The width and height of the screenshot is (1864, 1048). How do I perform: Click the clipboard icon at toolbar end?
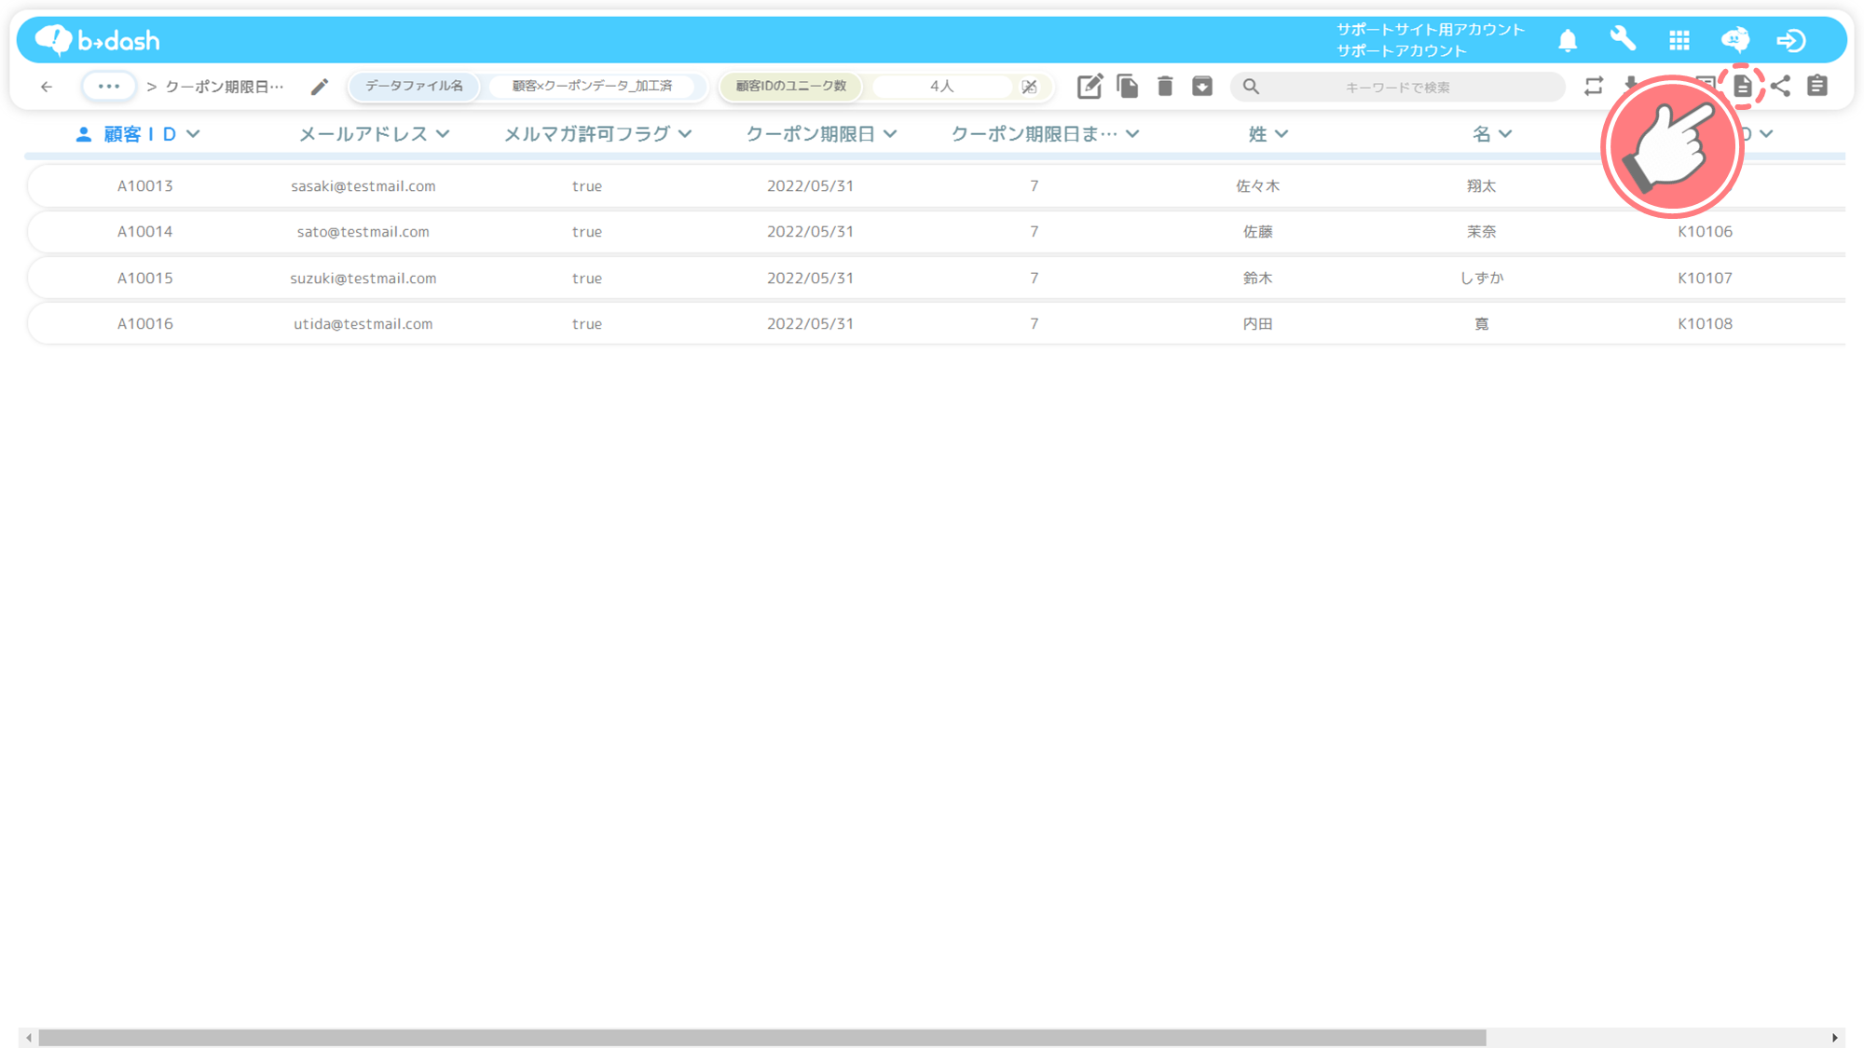[x=1817, y=87]
